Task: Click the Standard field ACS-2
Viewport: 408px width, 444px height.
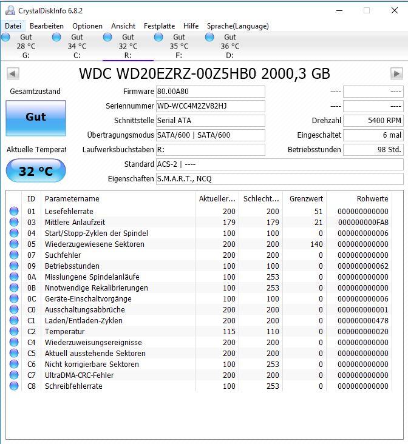Action: (x=279, y=164)
